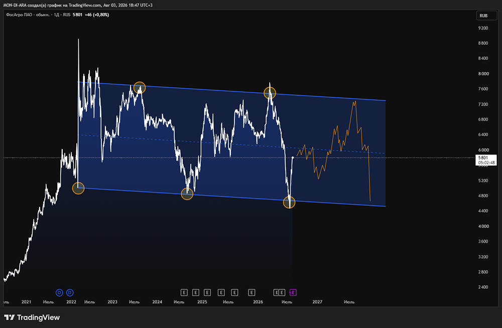Select the orange circle on the 2023 peak

(139, 87)
